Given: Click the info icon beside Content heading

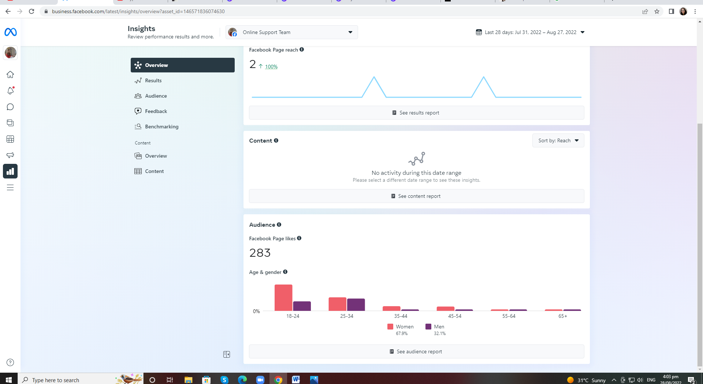Looking at the screenshot, I should pyautogui.click(x=276, y=140).
